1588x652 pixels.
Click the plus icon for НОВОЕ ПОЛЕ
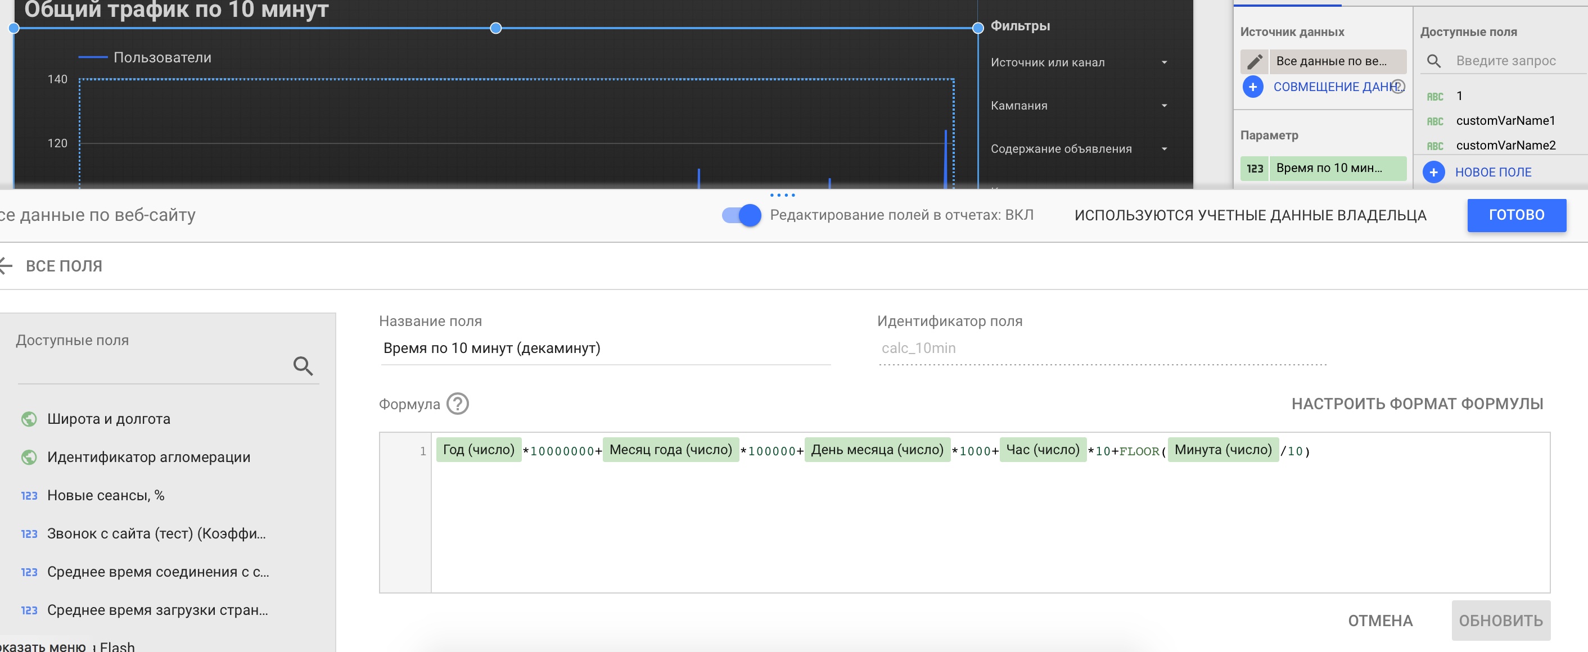pyautogui.click(x=1434, y=172)
